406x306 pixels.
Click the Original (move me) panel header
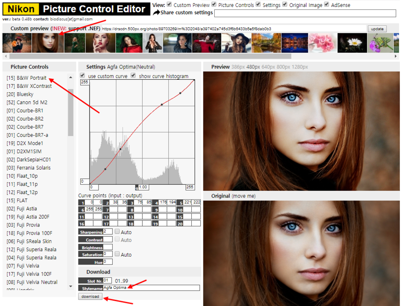[x=301, y=196]
